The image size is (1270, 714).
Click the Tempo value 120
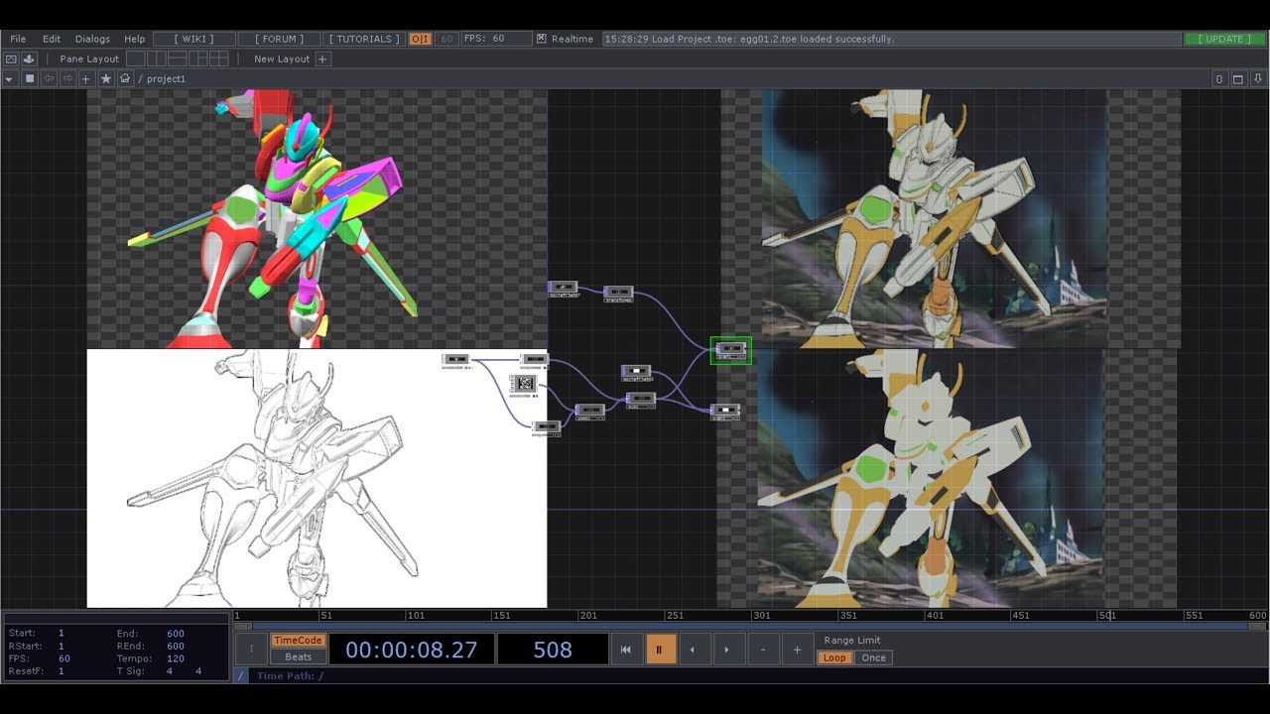pyautogui.click(x=176, y=658)
